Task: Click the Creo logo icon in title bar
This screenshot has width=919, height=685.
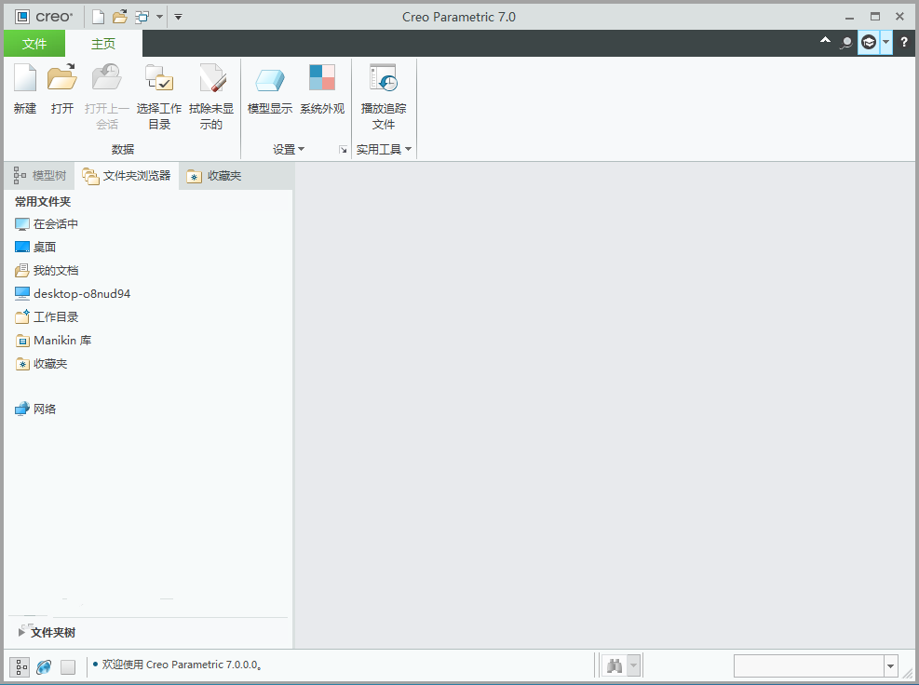Action: point(22,17)
